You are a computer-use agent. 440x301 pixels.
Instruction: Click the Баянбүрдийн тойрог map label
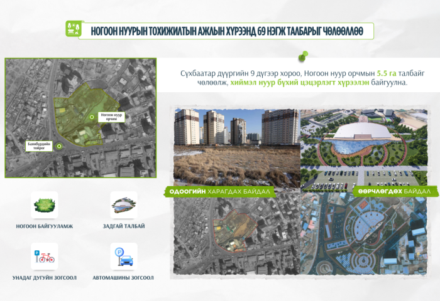pos(37,146)
